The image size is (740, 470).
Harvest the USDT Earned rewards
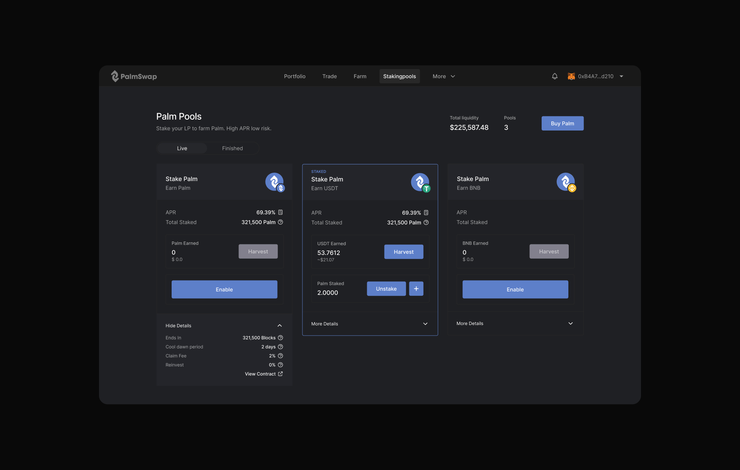point(404,252)
